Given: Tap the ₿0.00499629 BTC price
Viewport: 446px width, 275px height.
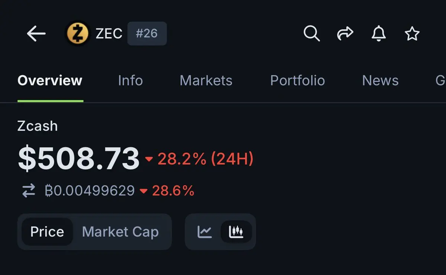Looking at the screenshot, I should pyautogui.click(x=90, y=191).
